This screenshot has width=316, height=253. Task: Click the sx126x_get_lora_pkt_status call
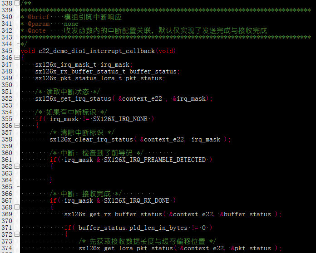[126, 248]
